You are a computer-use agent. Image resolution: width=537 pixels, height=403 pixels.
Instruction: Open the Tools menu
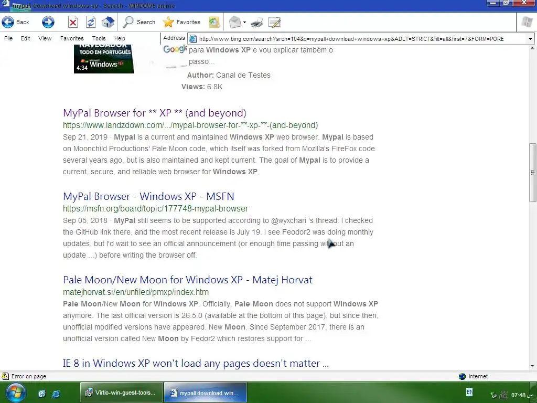[x=99, y=38]
